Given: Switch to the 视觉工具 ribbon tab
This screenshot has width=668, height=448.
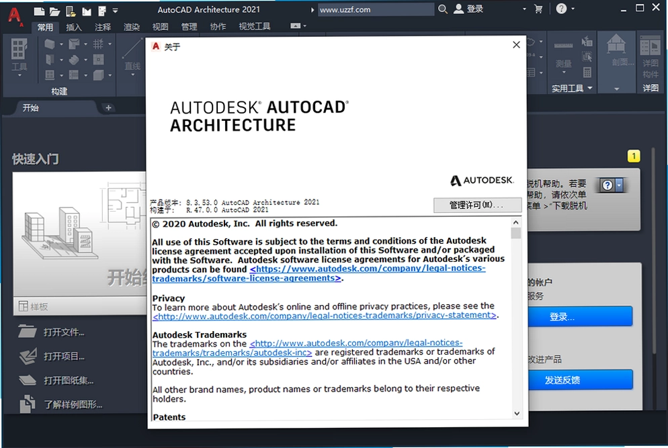Looking at the screenshot, I should [x=254, y=27].
